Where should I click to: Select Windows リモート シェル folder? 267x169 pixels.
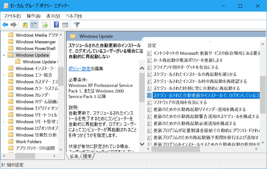point(36,115)
